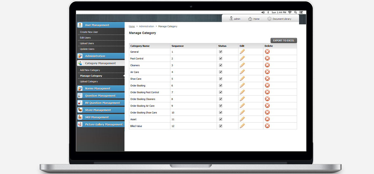Expand the SKU Management section
The image size is (374, 174).
[101, 117]
